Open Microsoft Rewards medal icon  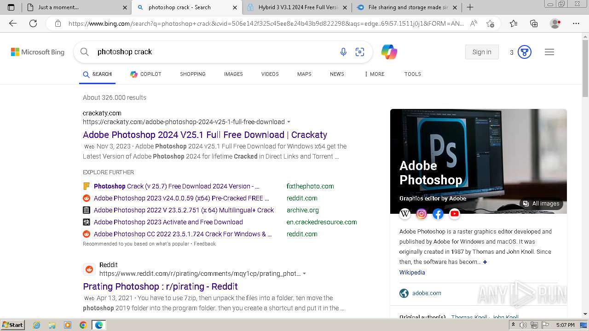point(525,52)
